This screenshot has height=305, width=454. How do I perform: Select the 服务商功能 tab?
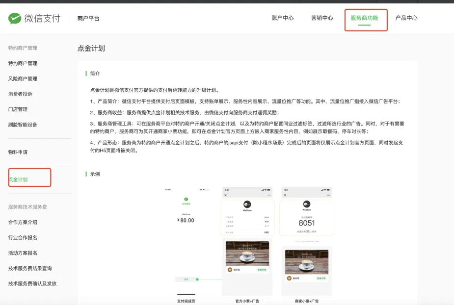(364, 18)
